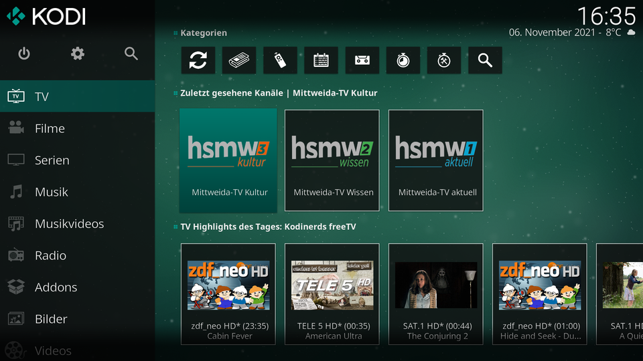
Task: Select TV in the main menu
Action: [x=78, y=96]
